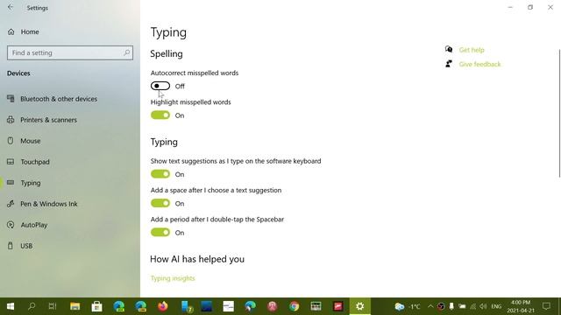Click the Give feedback link
Image resolution: width=561 pixels, height=315 pixels.
tap(479, 64)
